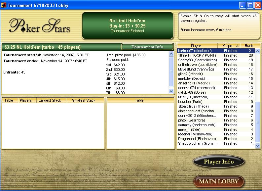
Task: Click the down arrow of tournament info scrollbar
Action: tap(171, 91)
